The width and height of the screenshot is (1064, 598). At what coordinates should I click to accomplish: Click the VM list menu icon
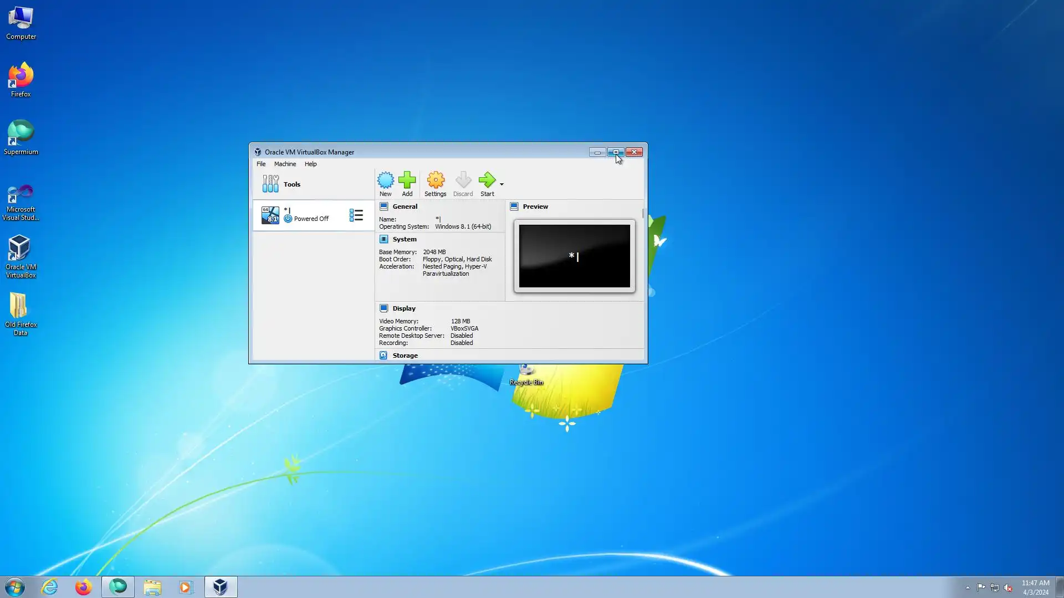click(356, 215)
